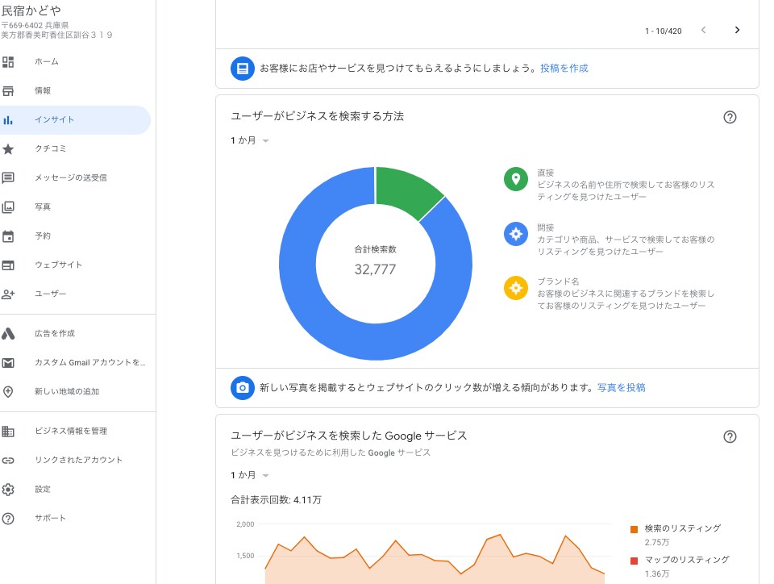774x584 pixels.
Task: Click the orange 検索のリスティング legend swatch
Action: tap(635, 530)
